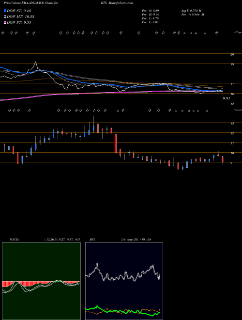Click the ADX '(14 day) 20, +19, -28' values
The height and width of the screenshot is (320, 242).
[136, 240]
